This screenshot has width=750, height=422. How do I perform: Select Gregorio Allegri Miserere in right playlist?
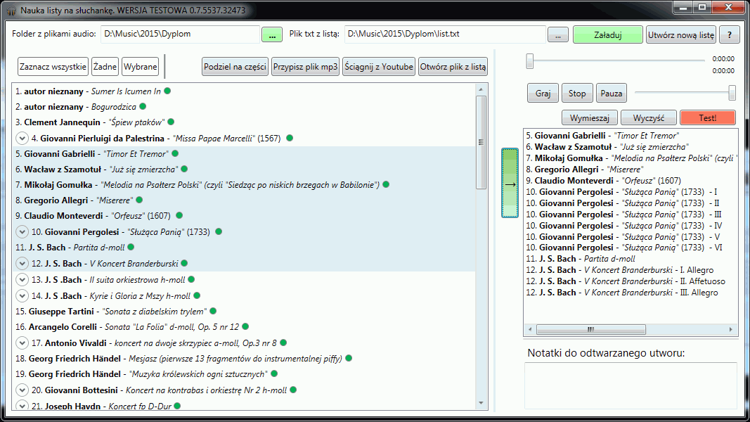[x=585, y=170]
